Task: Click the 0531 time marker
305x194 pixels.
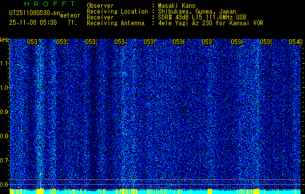Action: click(33, 42)
